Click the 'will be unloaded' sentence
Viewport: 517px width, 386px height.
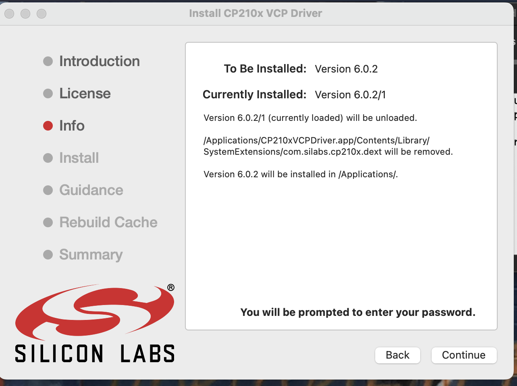[310, 118]
